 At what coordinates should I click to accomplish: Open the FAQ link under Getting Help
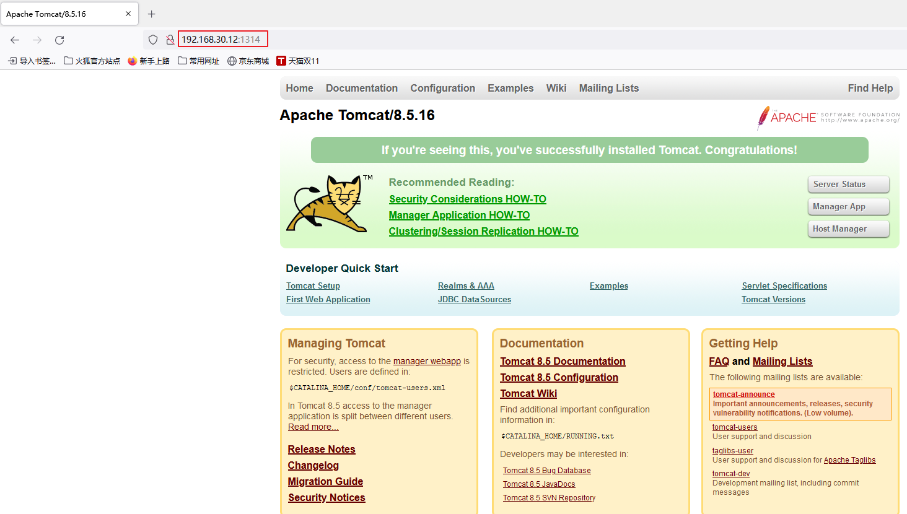pyautogui.click(x=719, y=361)
